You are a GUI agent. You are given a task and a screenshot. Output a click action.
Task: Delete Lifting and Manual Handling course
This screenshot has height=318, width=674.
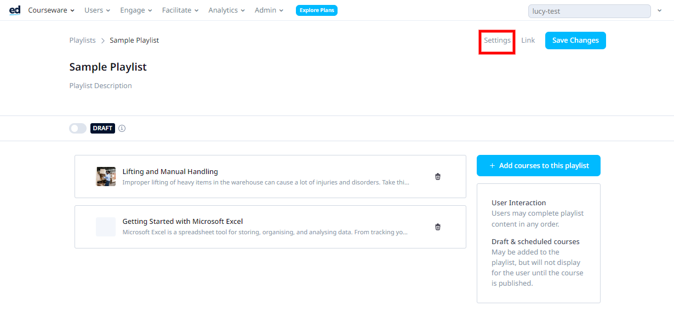point(438,176)
